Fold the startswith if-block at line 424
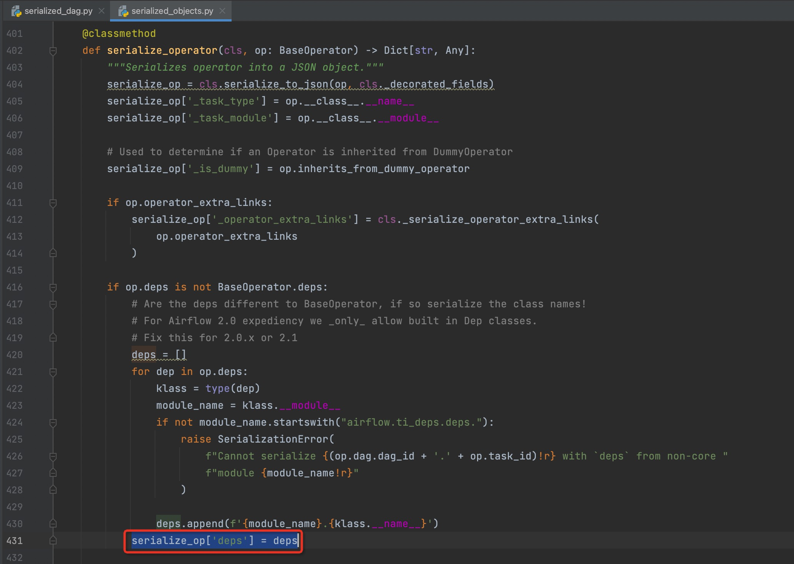Screen dimensions: 794x564 (53, 423)
